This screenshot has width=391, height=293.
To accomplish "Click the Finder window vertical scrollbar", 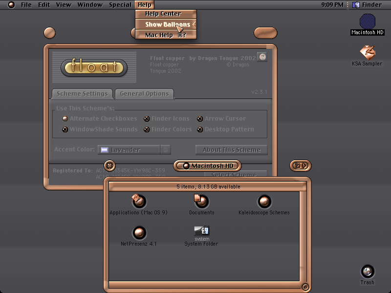I will point(303,236).
